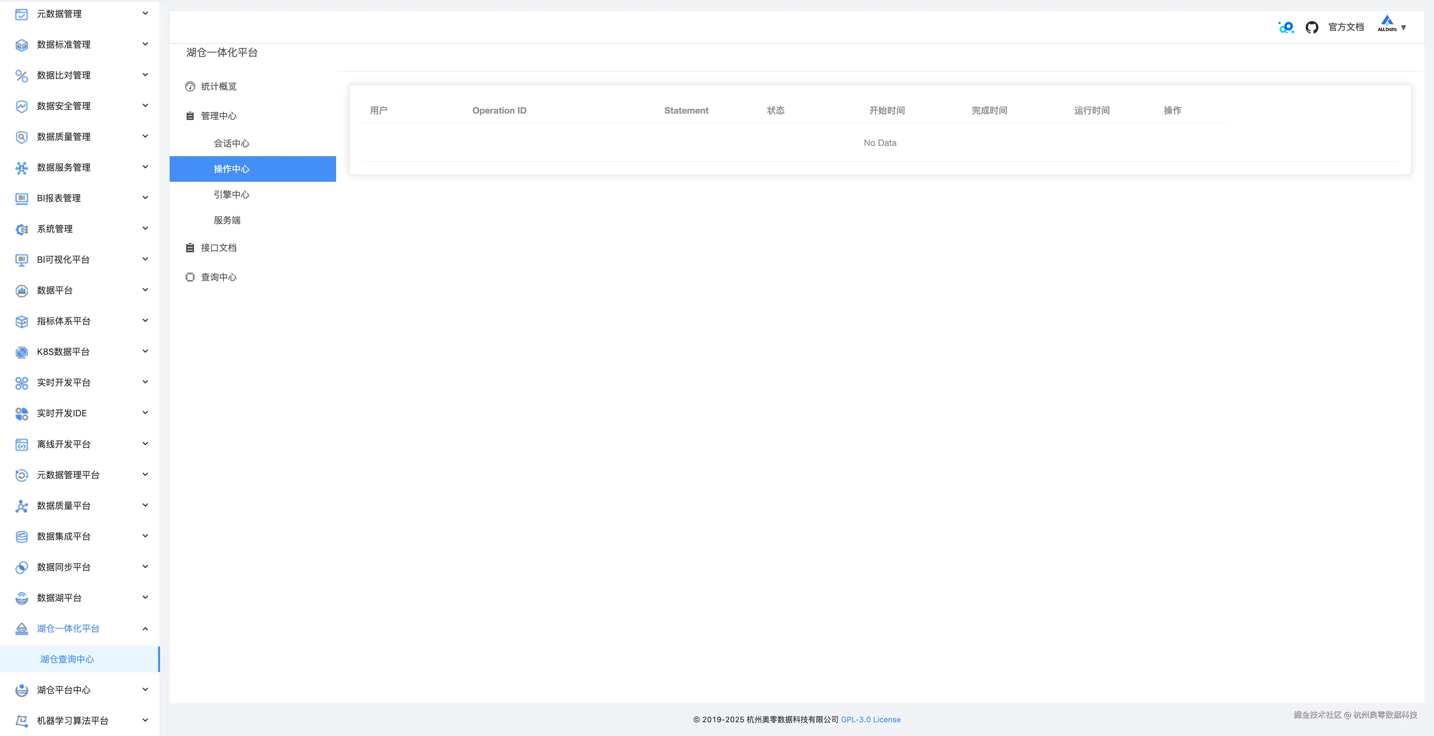
Task: Expand the 元数据管理 menu chevron
Action: pos(145,13)
